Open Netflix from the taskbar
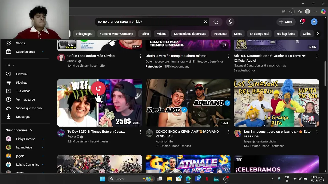 point(207,179)
